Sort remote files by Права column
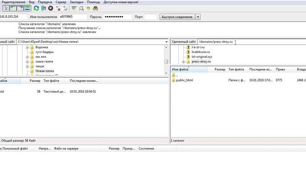Image resolution: width=306 pixels, height=172 pixels. 280,69
